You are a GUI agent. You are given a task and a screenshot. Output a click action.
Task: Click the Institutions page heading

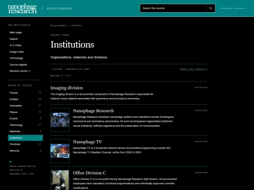[72, 45]
